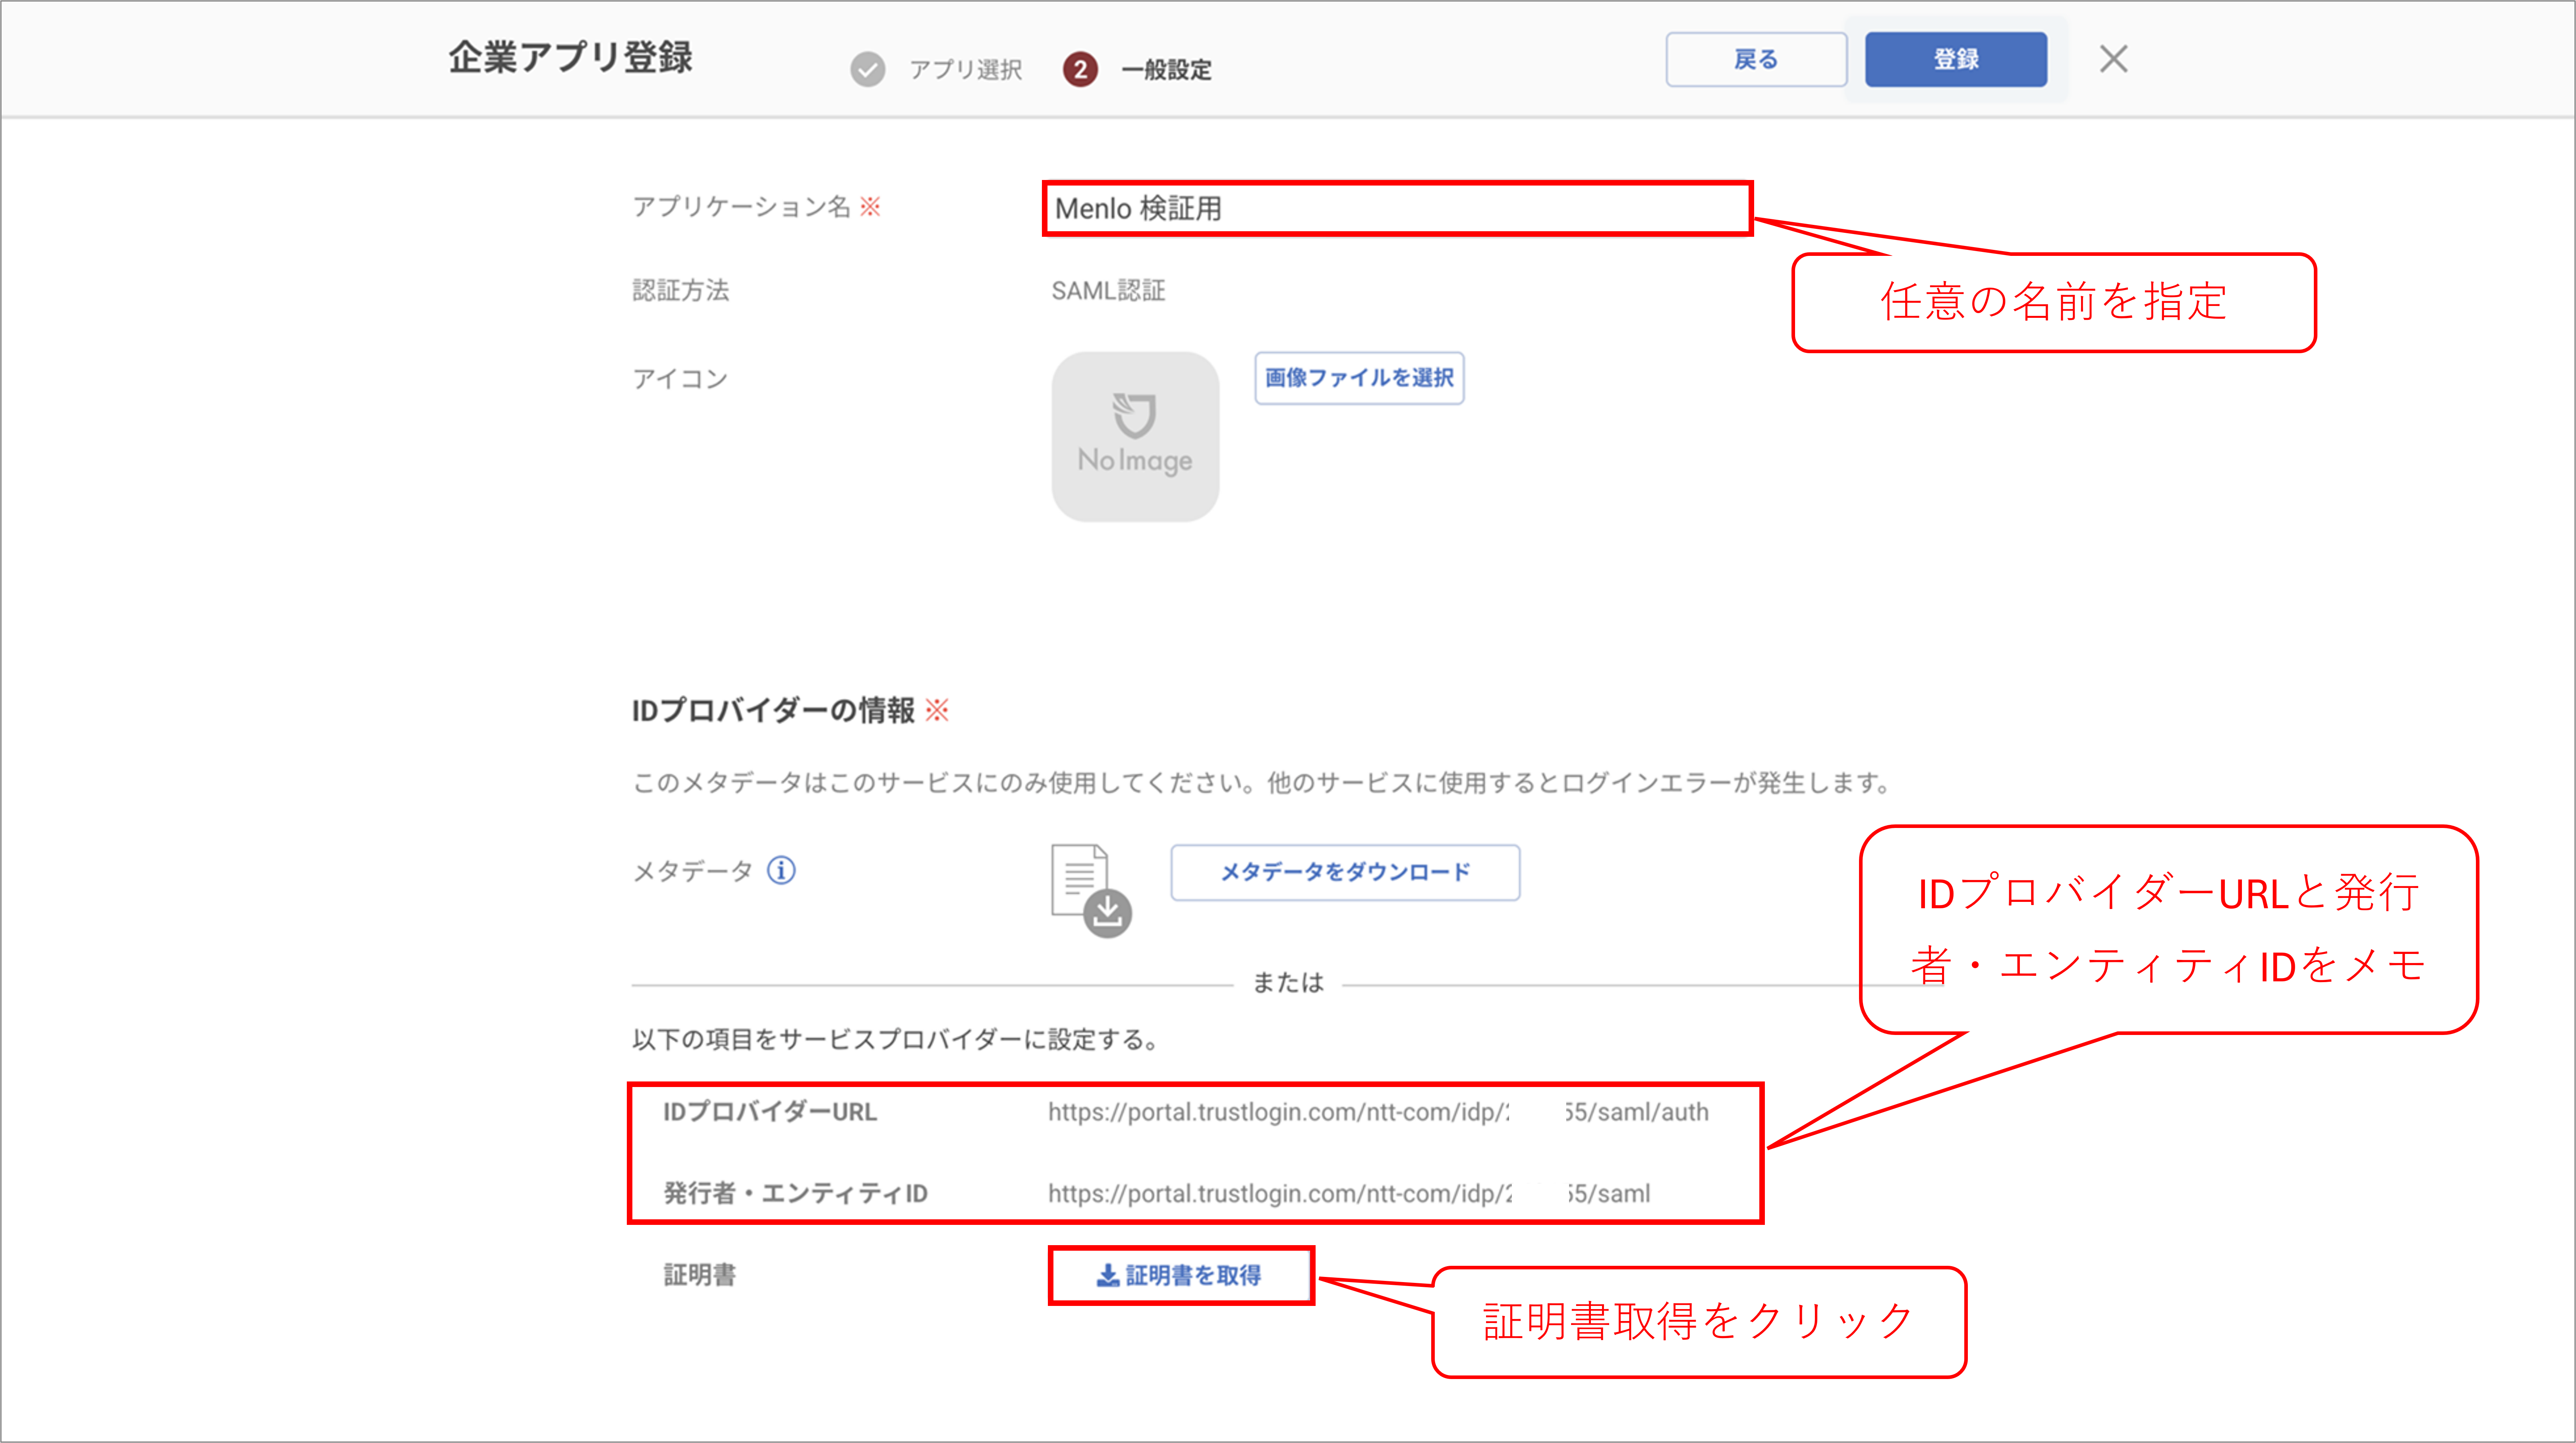Click the SAML認証 text
This screenshot has width=2576, height=1443.
(1108, 291)
